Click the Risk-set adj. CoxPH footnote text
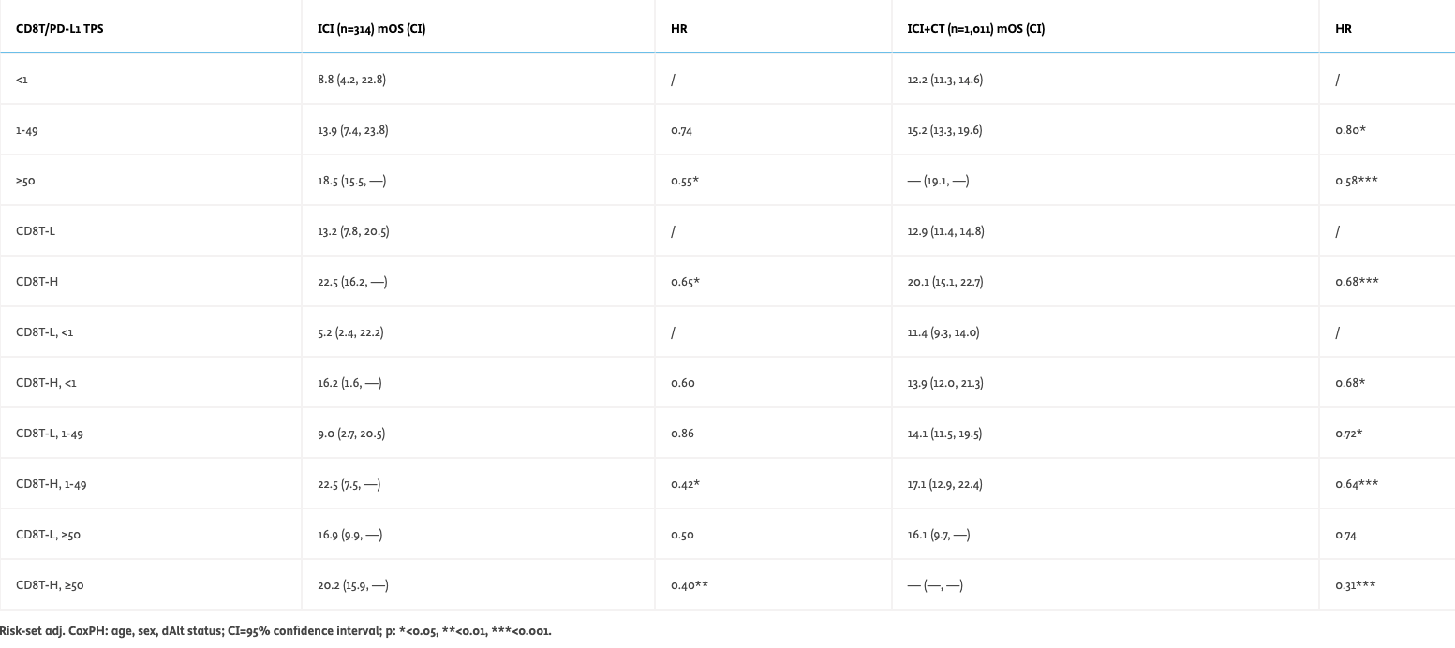1455x648 pixels. click(x=275, y=631)
